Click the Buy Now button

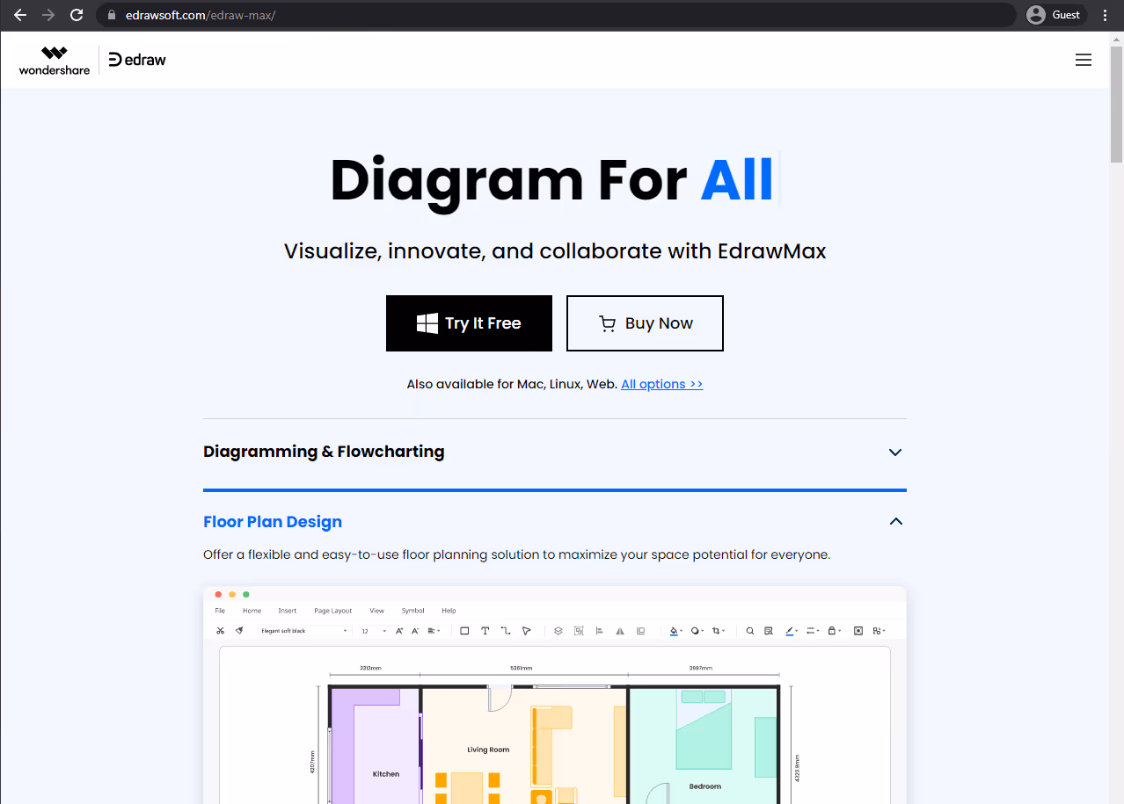pyautogui.click(x=645, y=323)
